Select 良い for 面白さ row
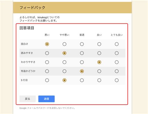The width and height of the screenshot is (148, 114). tap(99, 44)
